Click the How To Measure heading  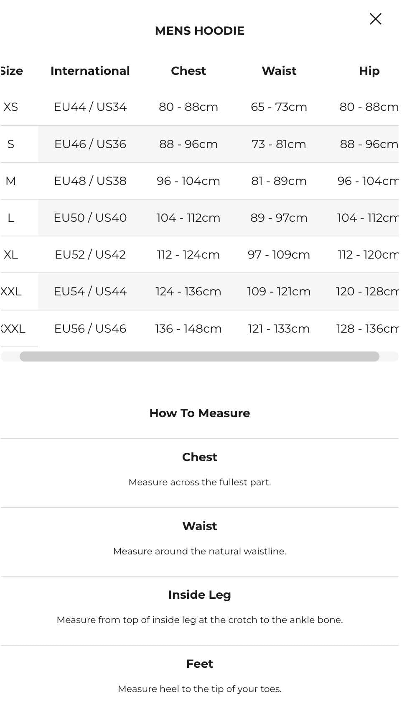point(199,413)
